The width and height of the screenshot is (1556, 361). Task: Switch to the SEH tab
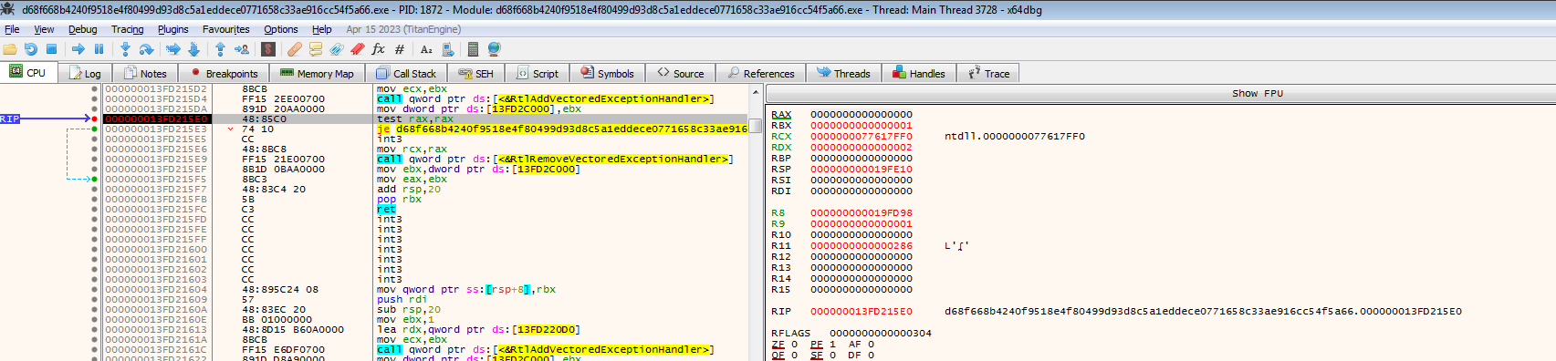pos(475,74)
